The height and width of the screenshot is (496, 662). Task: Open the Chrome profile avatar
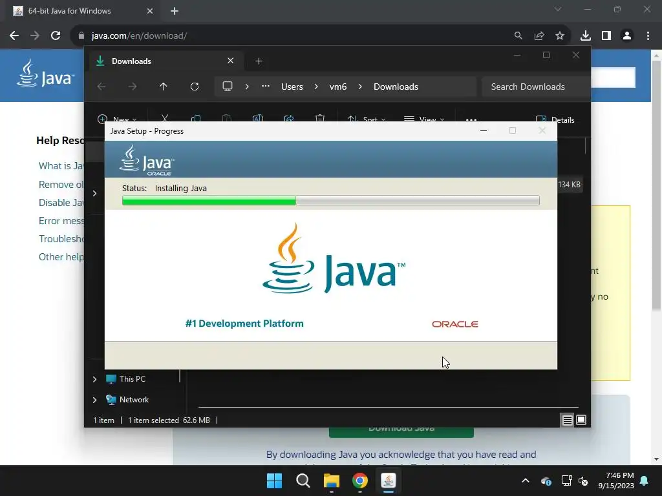(627, 36)
